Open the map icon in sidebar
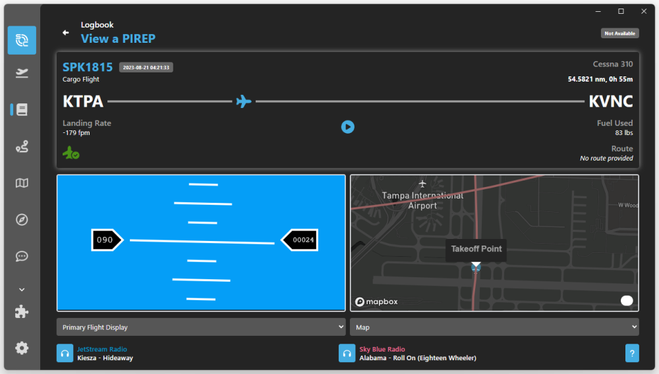659x374 pixels. pos(22,183)
